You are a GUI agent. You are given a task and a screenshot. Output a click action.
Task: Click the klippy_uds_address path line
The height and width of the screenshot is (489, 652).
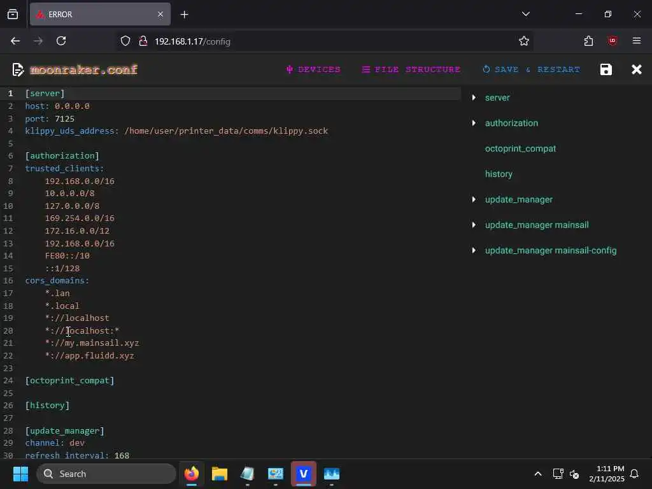click(177, 131)
